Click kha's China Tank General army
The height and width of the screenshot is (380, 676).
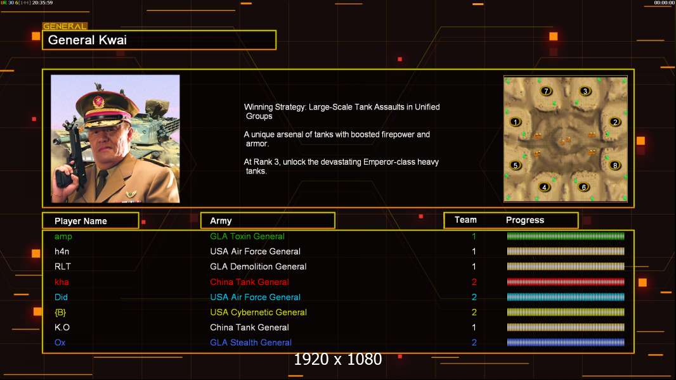249,282
